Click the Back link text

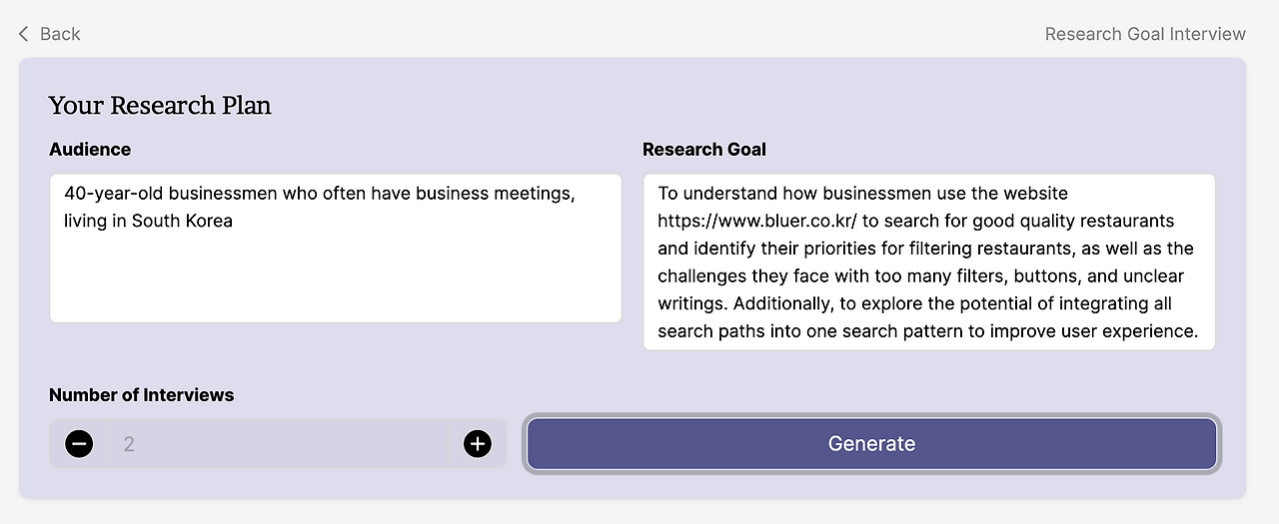click(60, 34)
